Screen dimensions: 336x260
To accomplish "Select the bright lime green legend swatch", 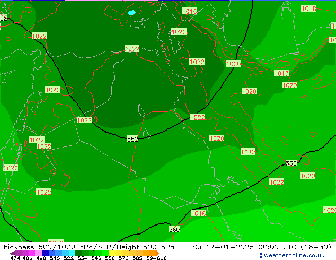I will coord(105,253).
